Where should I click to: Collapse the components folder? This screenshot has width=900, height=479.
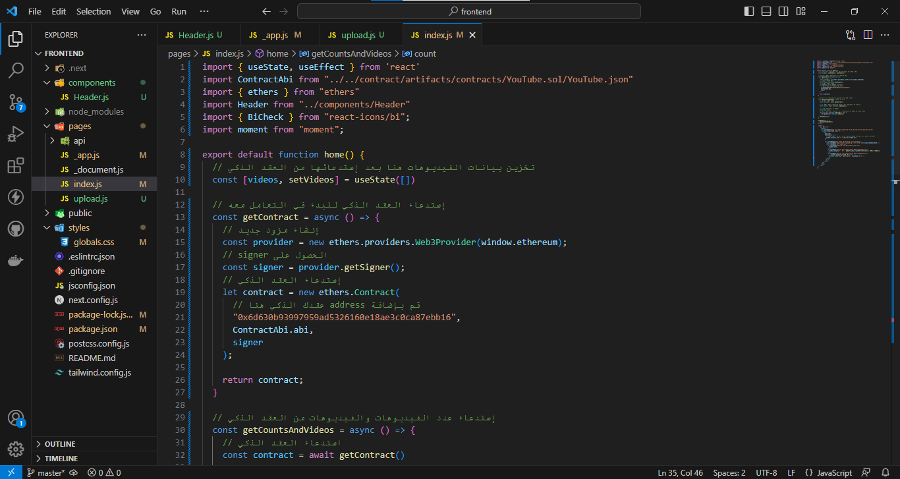point(92,82)
